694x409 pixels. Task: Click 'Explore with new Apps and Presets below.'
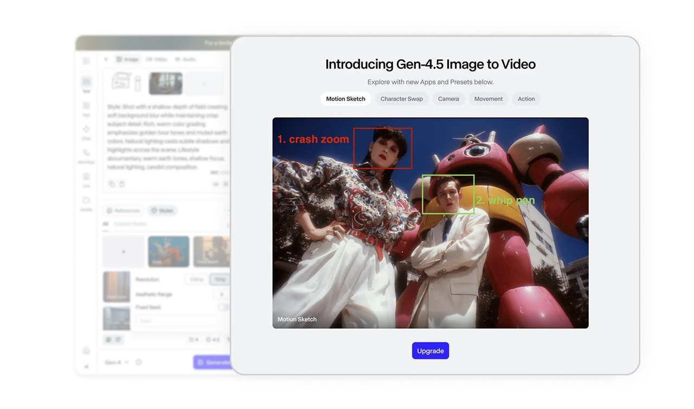[430, 82]
